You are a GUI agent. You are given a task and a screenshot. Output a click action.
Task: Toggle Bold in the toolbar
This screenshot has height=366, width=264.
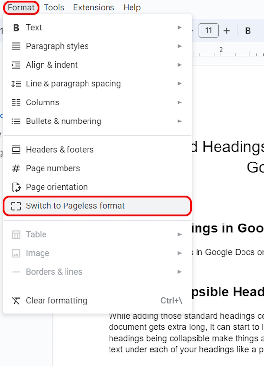tap(248, 31)
